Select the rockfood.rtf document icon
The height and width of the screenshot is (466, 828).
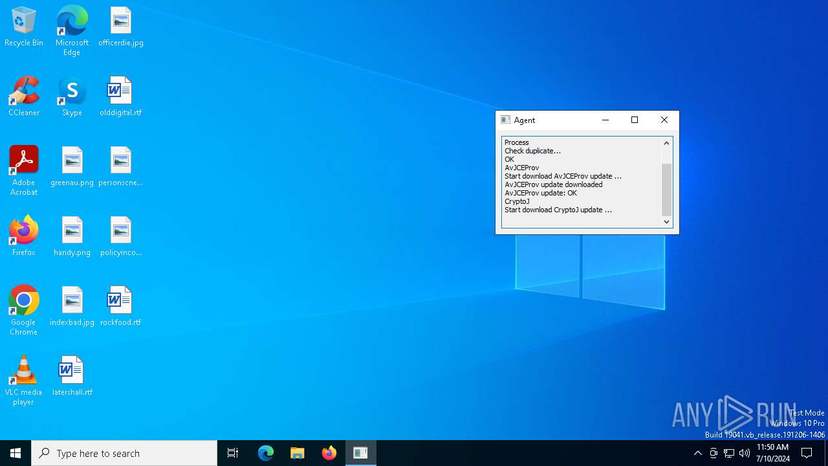pyautogui.click(x=121, y=307)
